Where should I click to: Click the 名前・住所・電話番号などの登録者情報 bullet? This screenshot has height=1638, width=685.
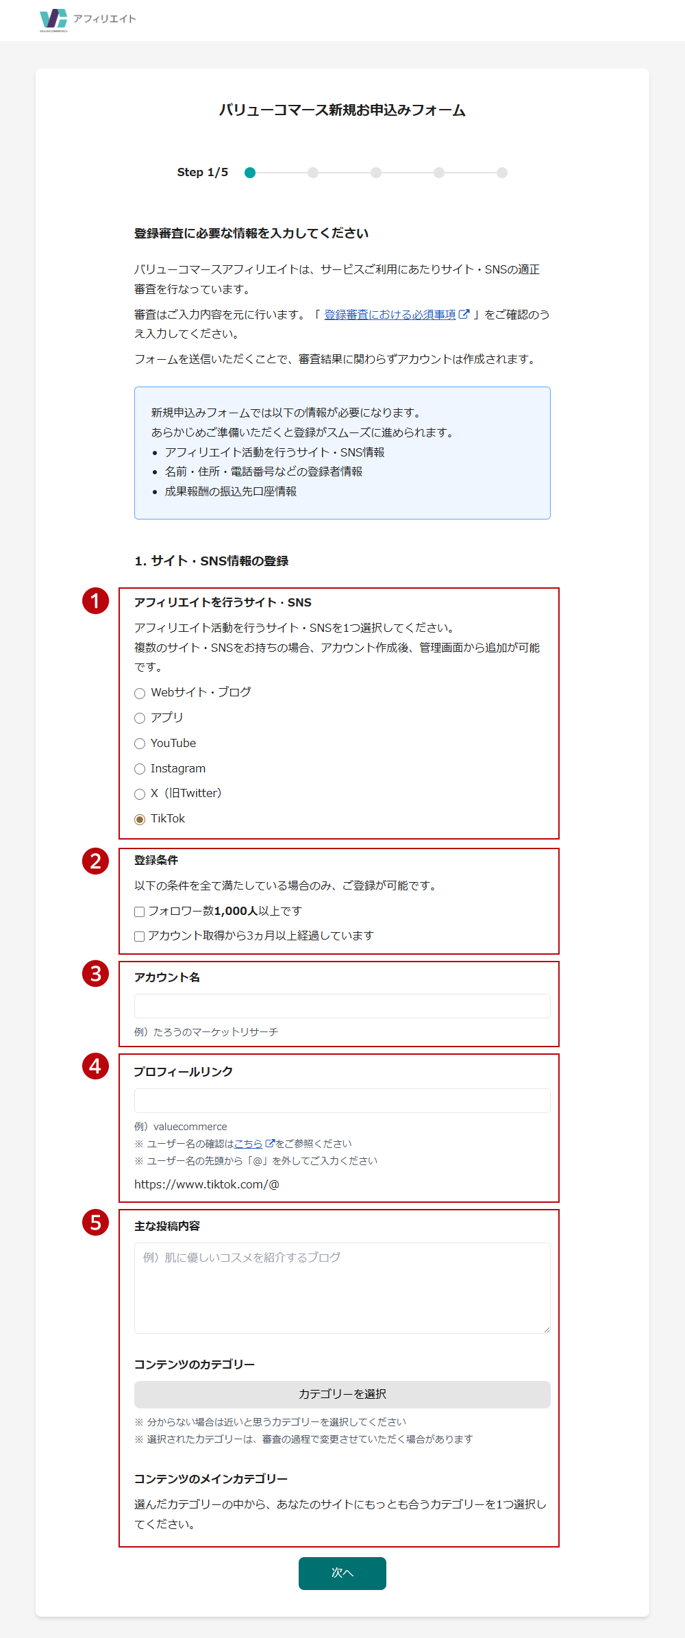tap(264, 472)
